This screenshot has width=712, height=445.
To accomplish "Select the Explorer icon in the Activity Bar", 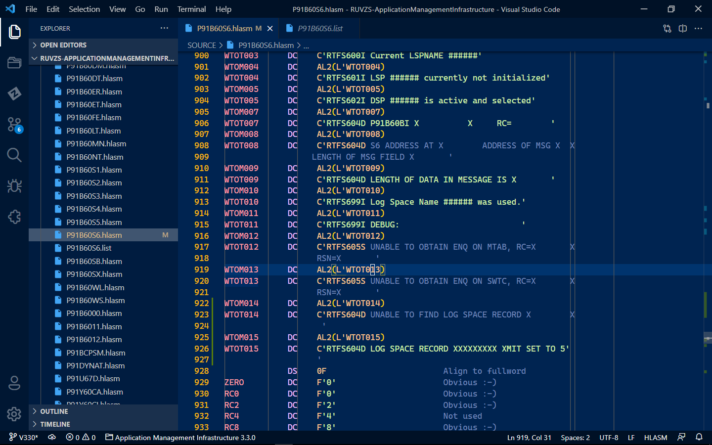I will [x=14, y=31].
